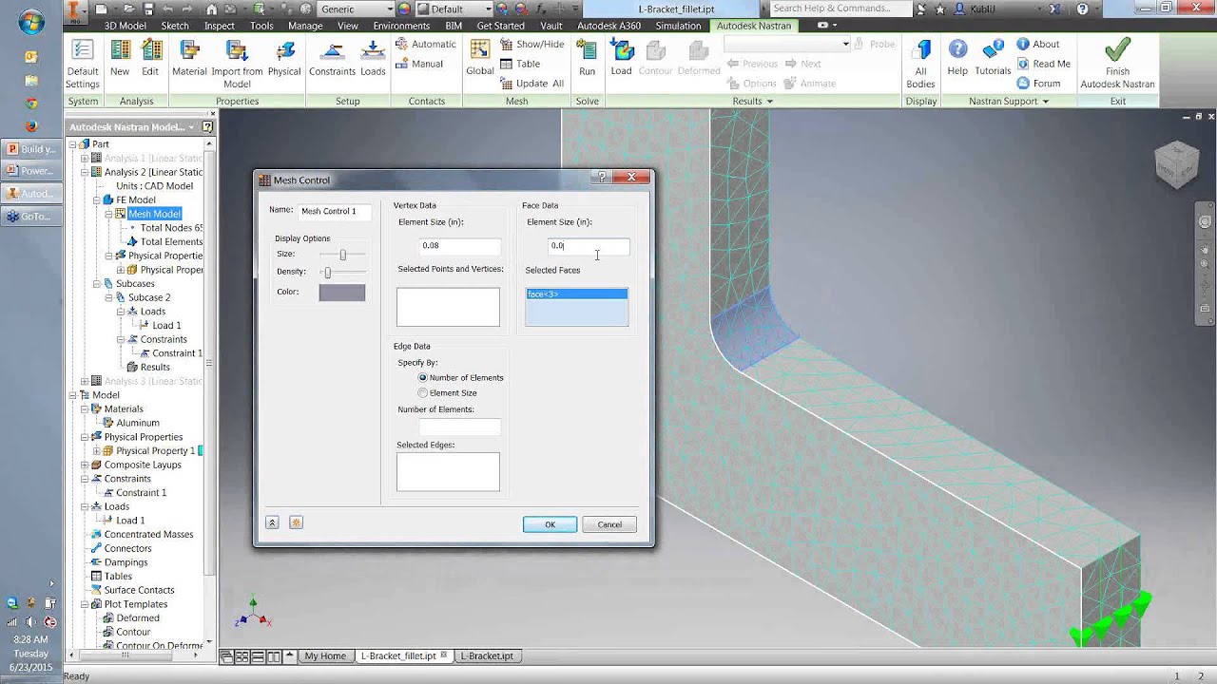Run the Nastran solver
Image resolution: width=1217 pixels, height=684 pixels.
[588, 59]
